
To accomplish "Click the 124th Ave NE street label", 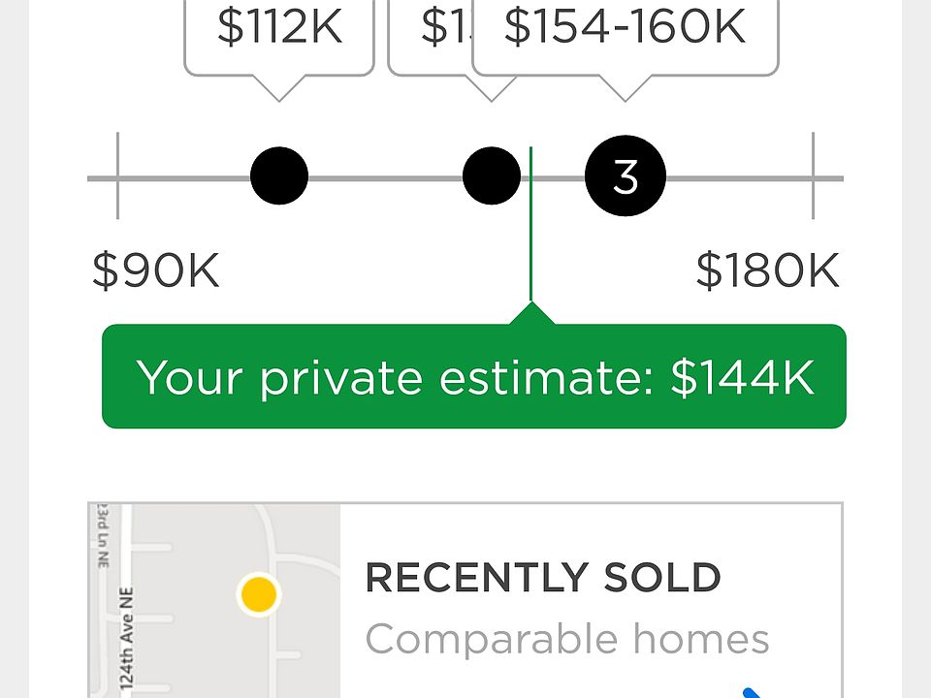I will pyautogui.click(x=126, y=639).
